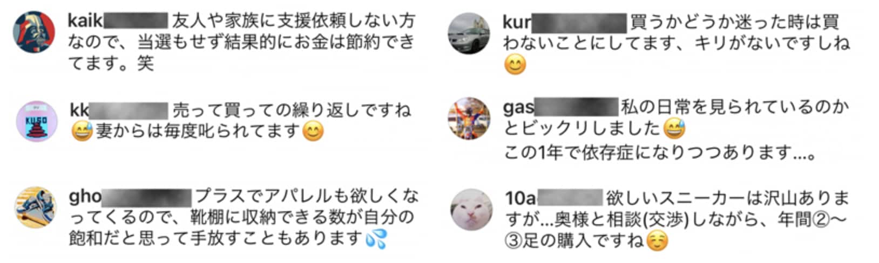Click the sweat-smile emoji before 妻からは
The image size is (879, 263).
pos(82,131)
